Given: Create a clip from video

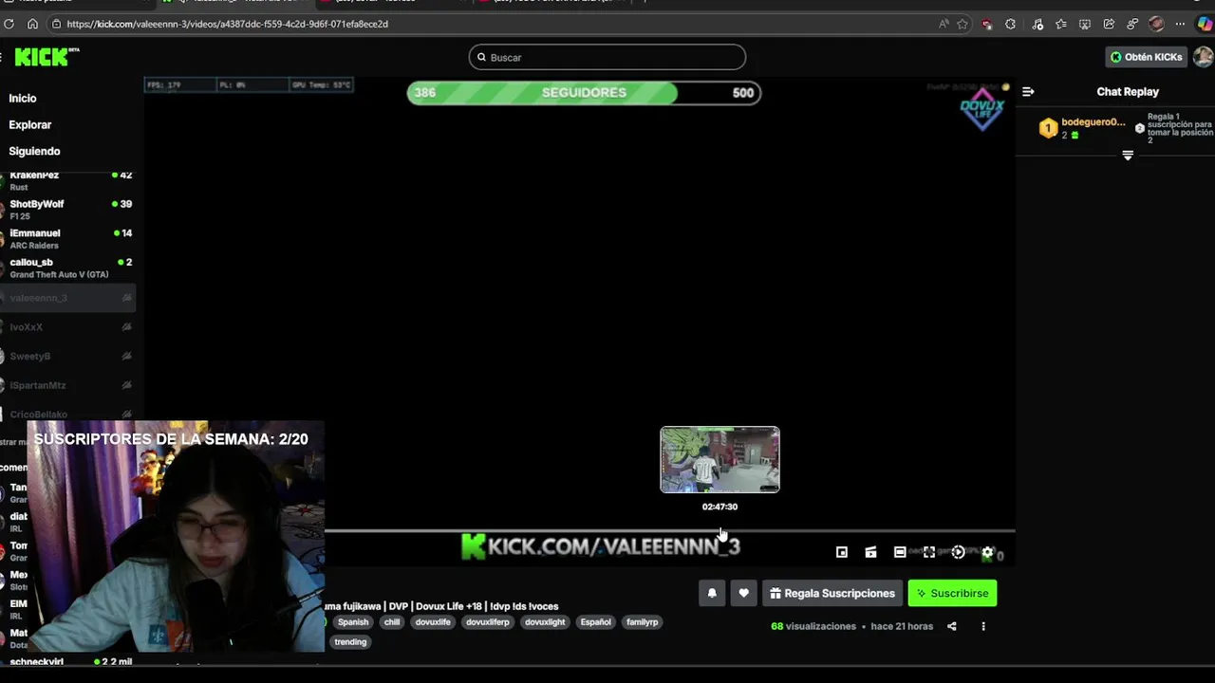Looking at the screenshot, I should 870,552.
